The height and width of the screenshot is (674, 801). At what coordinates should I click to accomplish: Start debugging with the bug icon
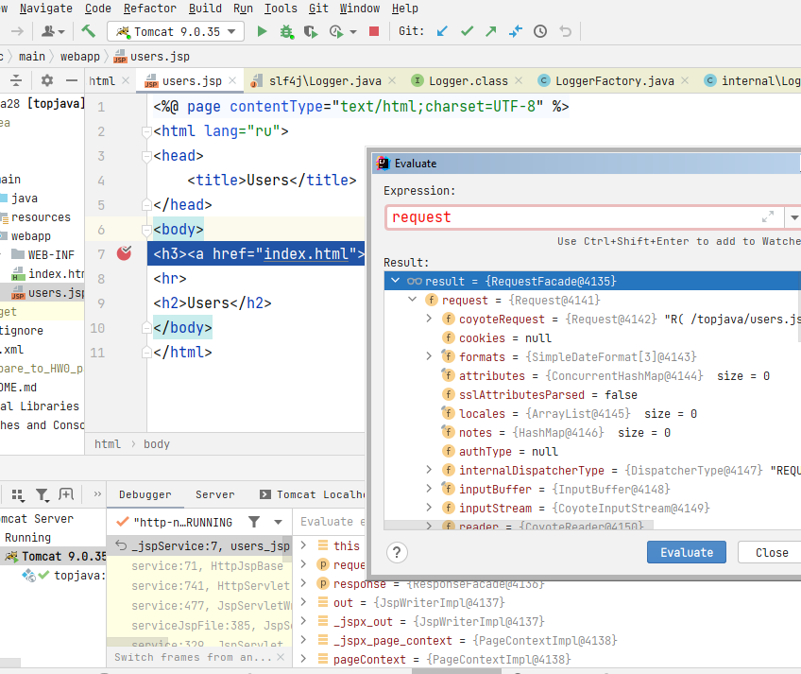click(x=286, y=32)
